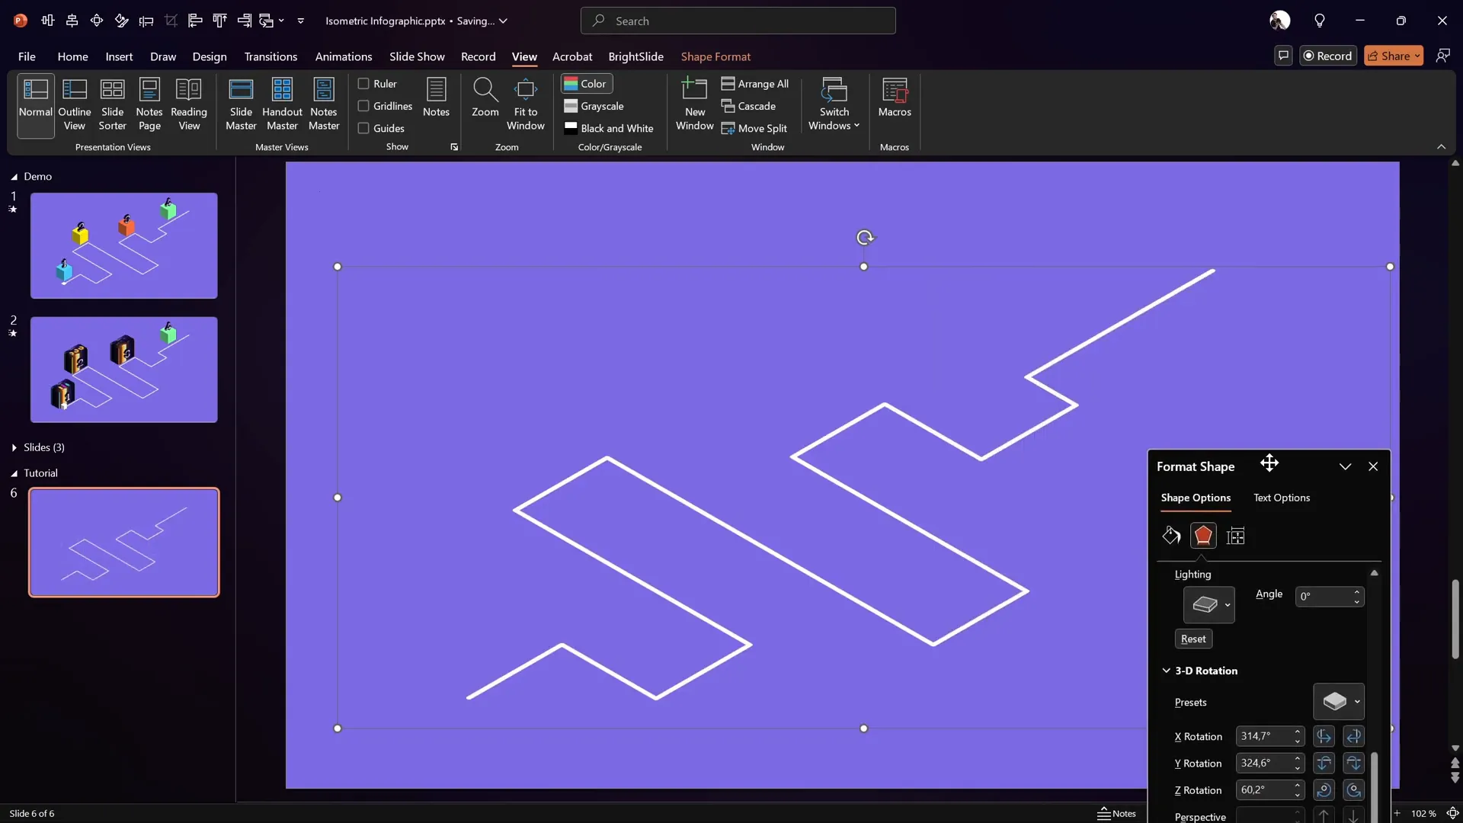Select Color view mode
Image resolution: width=1463 pixels, height=823 pixels.
pos(586,84)
